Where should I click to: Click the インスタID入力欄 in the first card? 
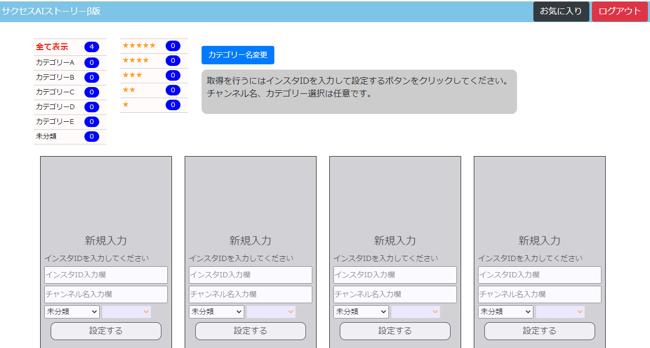point(106,275)
